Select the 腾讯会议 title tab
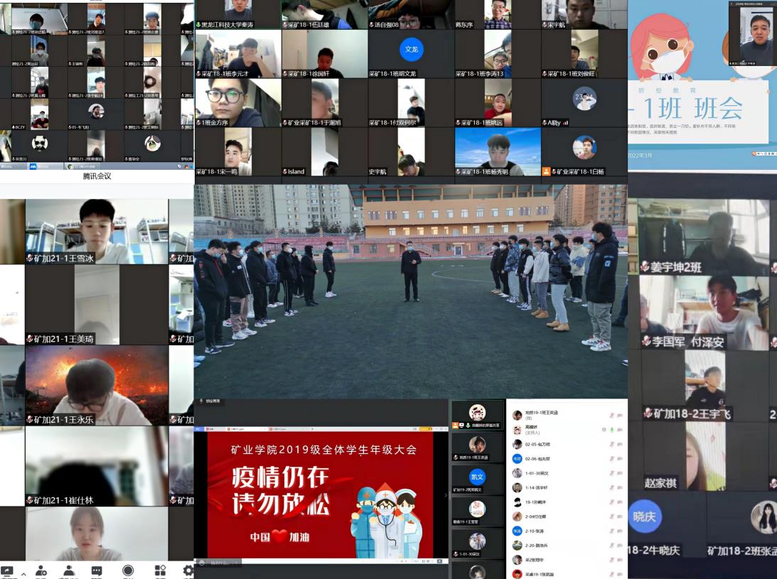 [97, 175]
